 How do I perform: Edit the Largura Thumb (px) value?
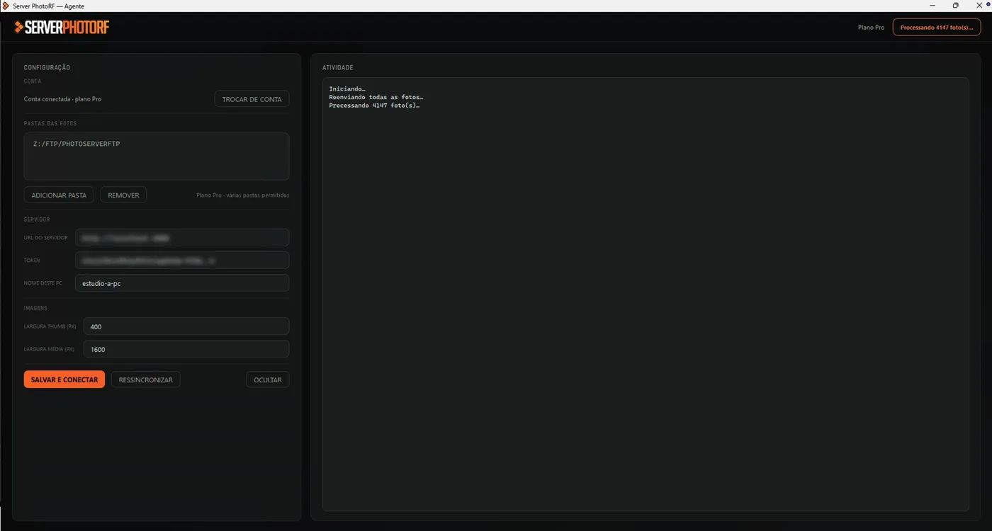click(186, 326)
